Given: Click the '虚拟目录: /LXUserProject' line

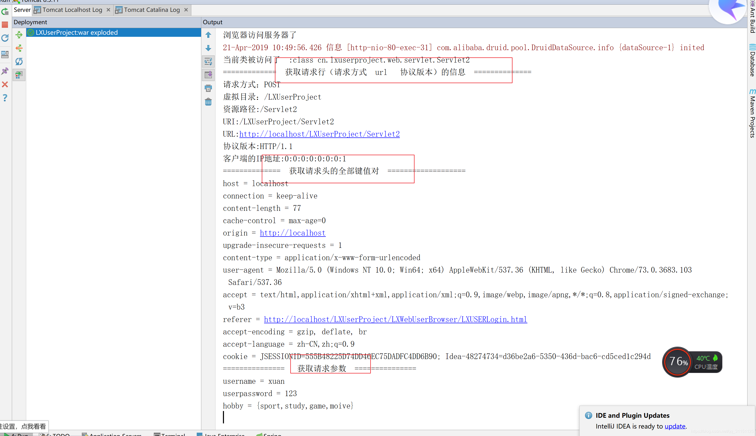Looking at the screenshot, I should pos(272,97).
